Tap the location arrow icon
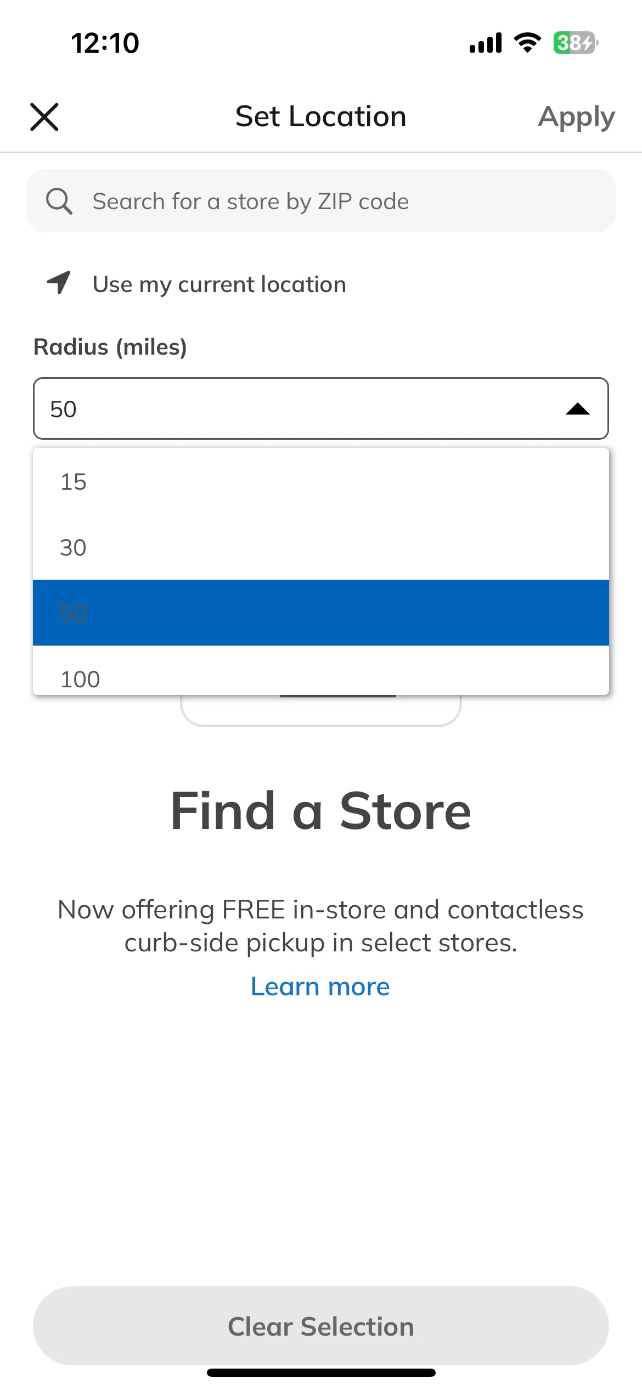The image size is (642, 1390). (59, 283)
